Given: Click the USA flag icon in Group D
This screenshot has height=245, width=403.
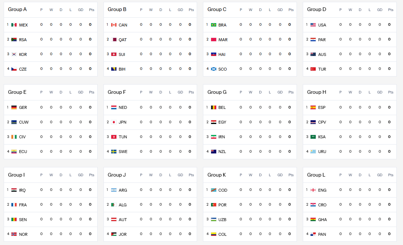Looking at the screenshot, I should pos(313,25).
